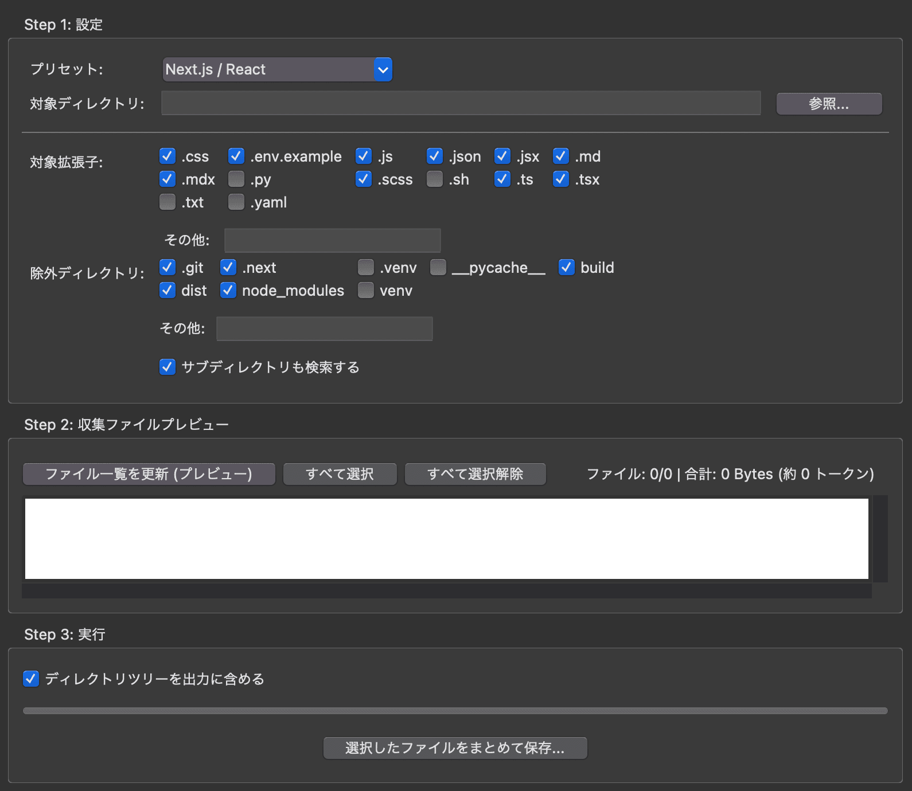
Task: Toggle the .ts extension checkbox
Action: tap(502, 179)
